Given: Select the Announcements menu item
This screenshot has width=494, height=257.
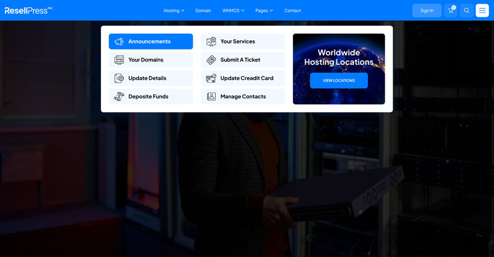Looking at the screenshot, I should pyautogui.click(x=151, y=41).
